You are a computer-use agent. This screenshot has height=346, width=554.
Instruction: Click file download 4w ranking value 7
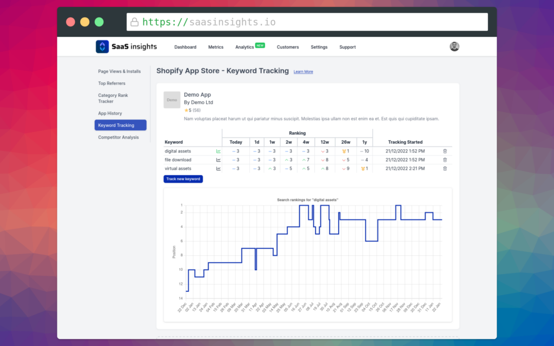point(308,160)
